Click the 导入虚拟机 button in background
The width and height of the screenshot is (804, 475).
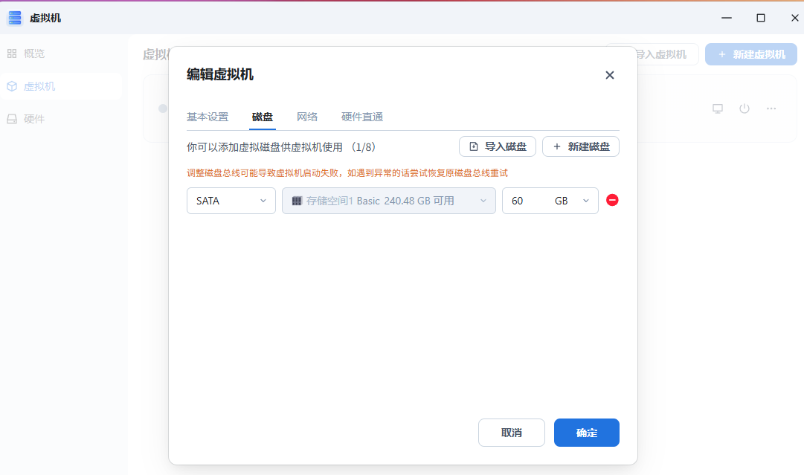coord(660,54)
